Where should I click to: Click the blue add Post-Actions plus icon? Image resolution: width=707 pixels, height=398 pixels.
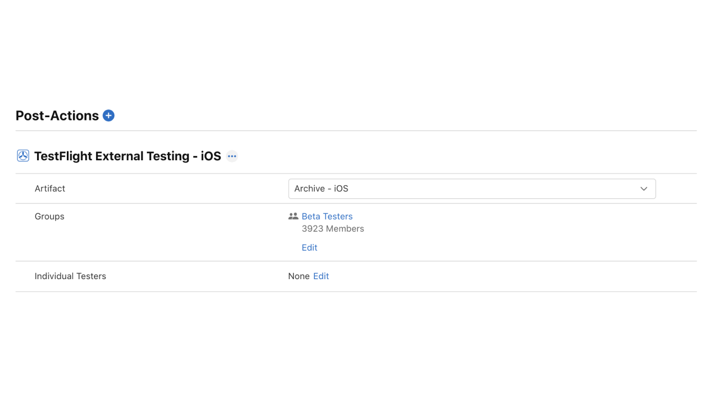(x=108, y=116)
